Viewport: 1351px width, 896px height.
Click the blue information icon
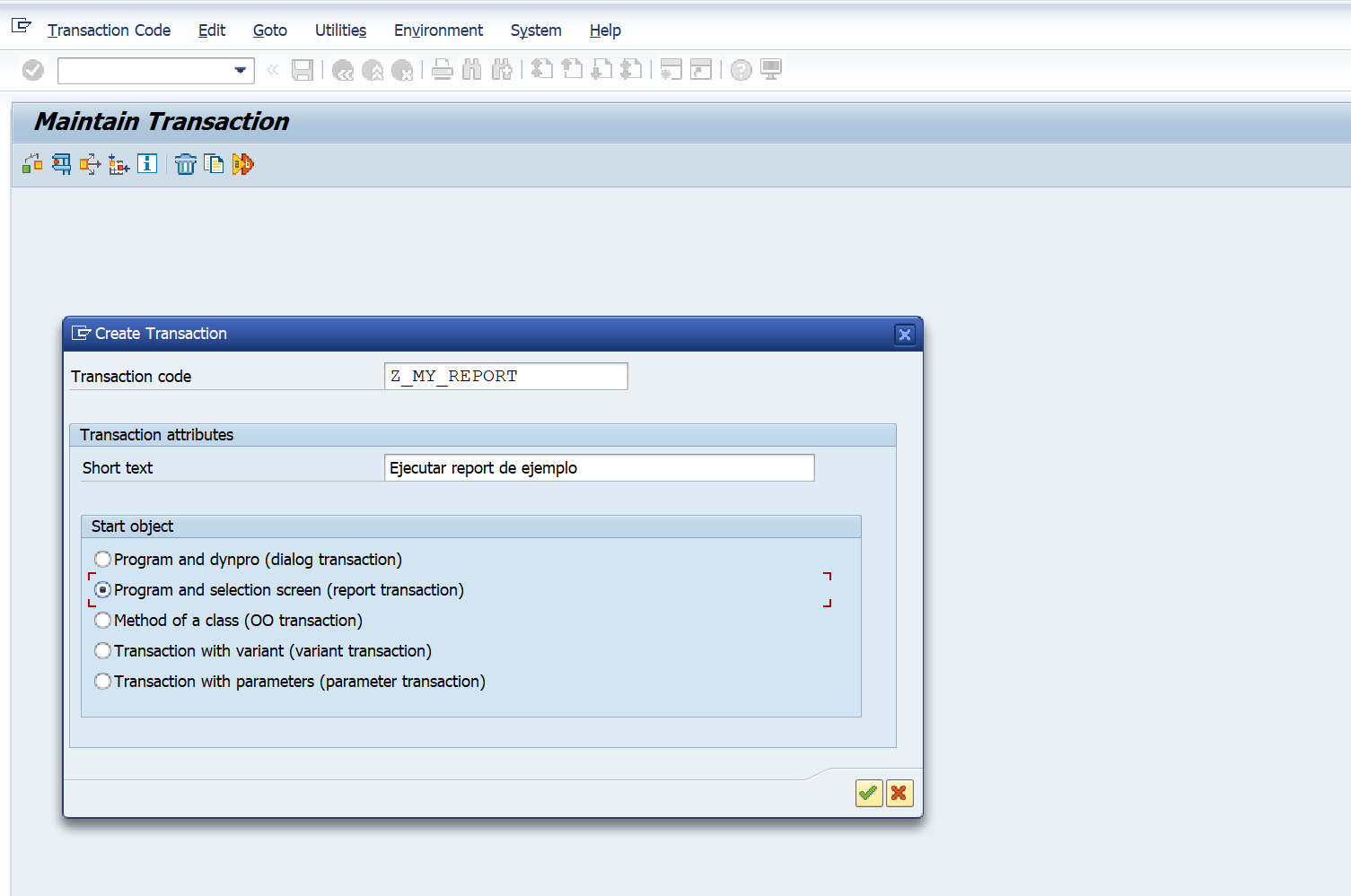[147, 164]
